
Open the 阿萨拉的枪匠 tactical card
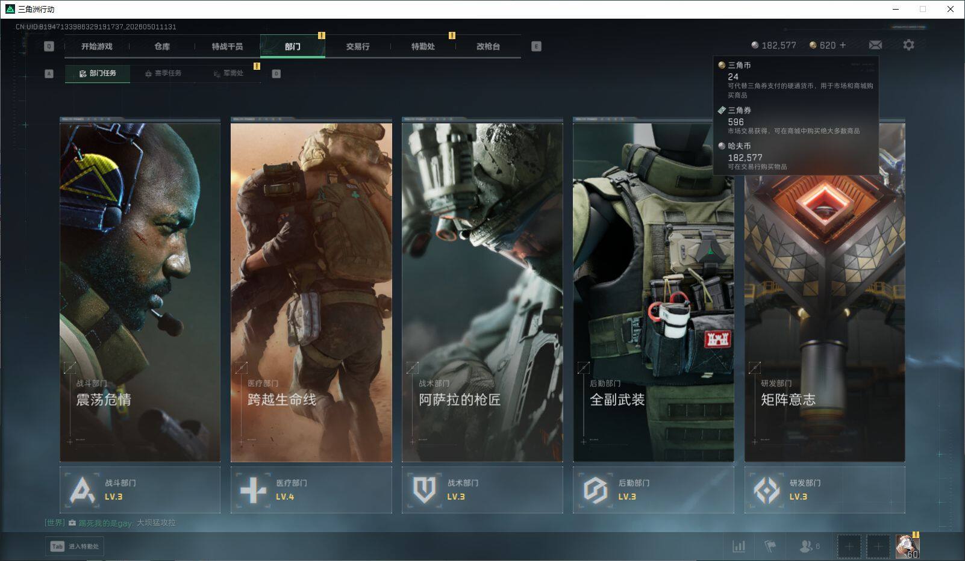coord(482,290)
